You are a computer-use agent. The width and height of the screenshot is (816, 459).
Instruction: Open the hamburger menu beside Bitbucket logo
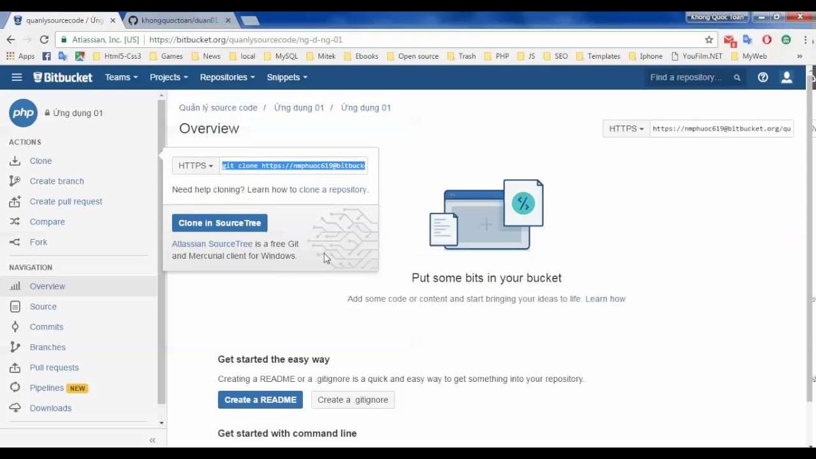point(17,77)
